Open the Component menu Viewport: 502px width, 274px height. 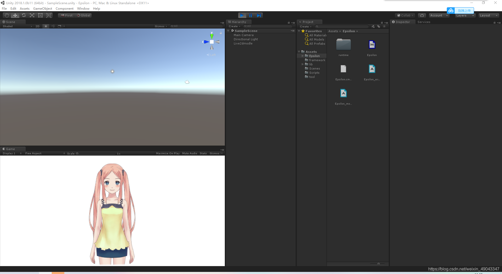pyautogui.click(x=65, y=9)
